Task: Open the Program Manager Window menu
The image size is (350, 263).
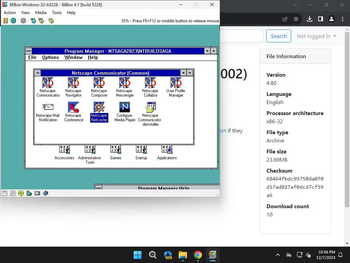Action: click(73, 58)
